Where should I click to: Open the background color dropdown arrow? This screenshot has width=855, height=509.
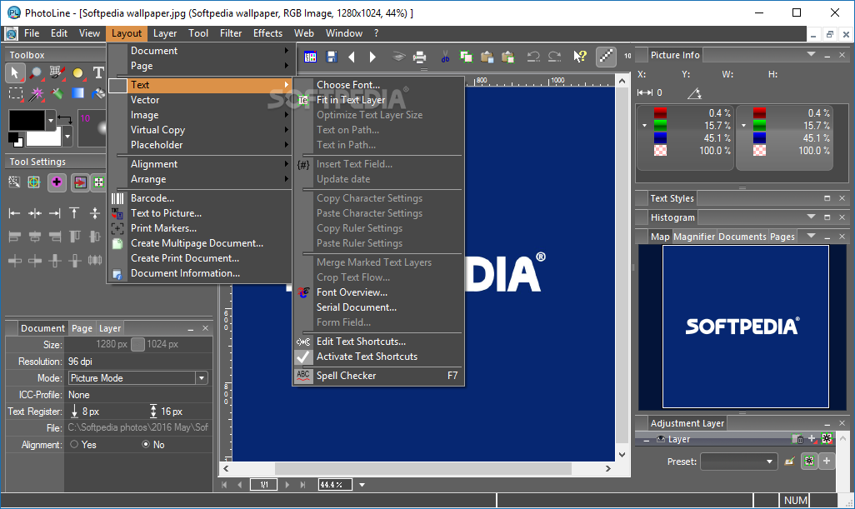[x=67, y=137]
